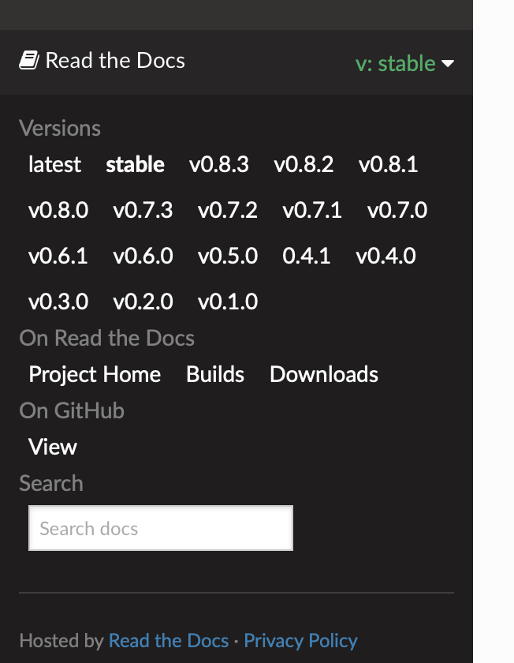Open the Read the Docs hosting link
The height and width of the screenshot is (663, 514).
169,641
